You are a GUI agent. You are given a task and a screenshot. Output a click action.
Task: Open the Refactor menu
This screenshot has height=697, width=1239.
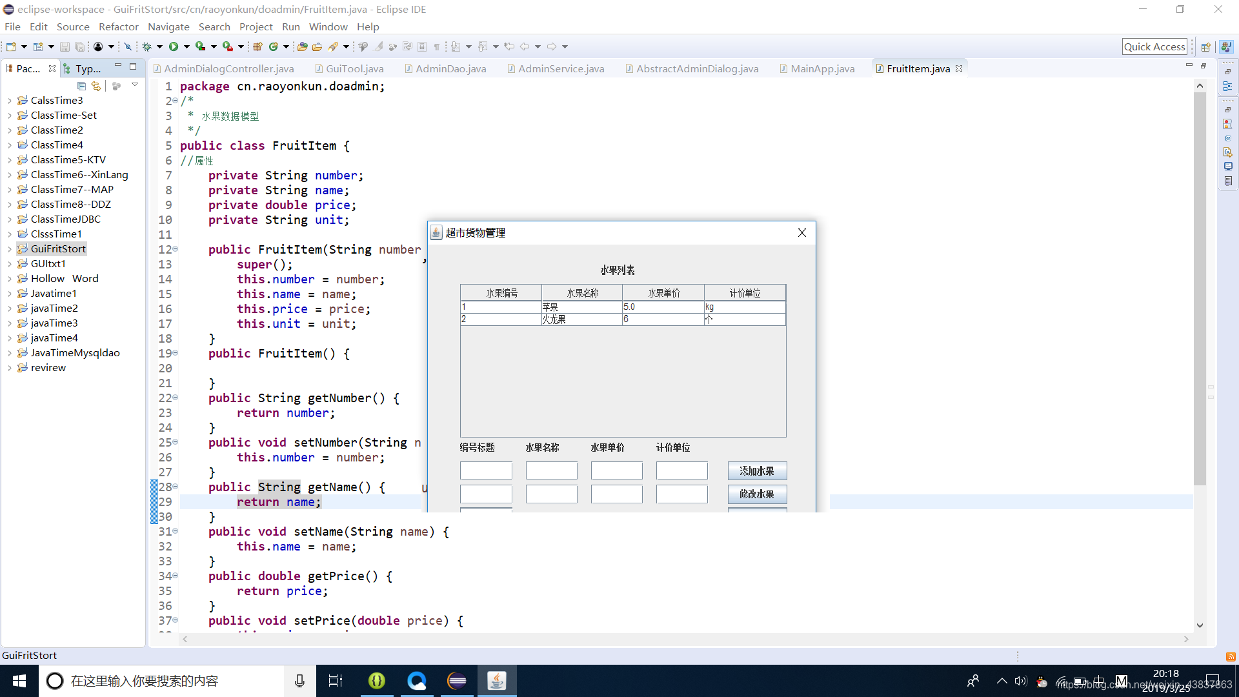tap(118, 26)
